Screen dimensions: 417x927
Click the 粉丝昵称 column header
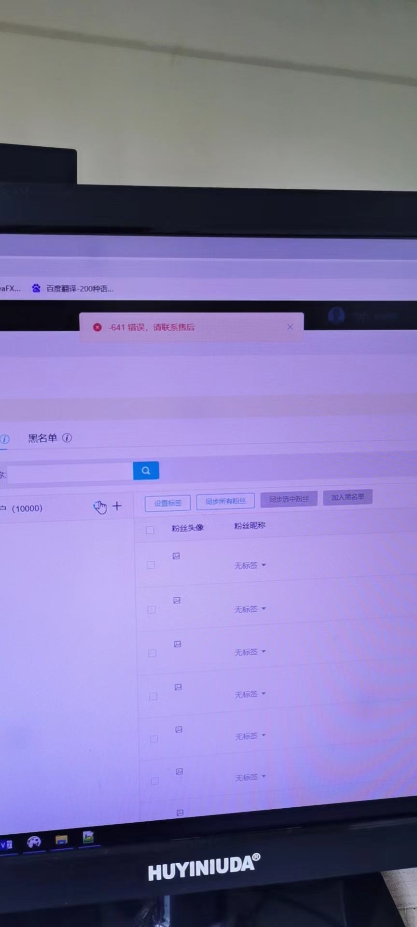(x=250, y=525)
